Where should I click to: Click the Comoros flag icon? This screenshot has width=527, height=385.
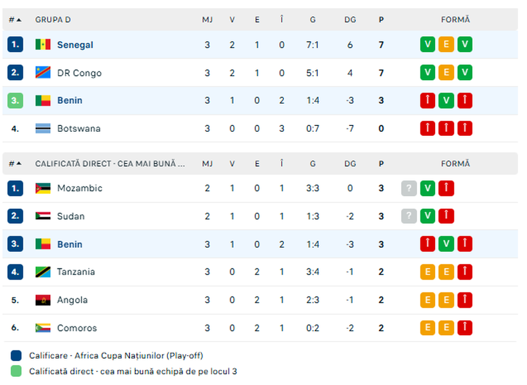point(43,328)
